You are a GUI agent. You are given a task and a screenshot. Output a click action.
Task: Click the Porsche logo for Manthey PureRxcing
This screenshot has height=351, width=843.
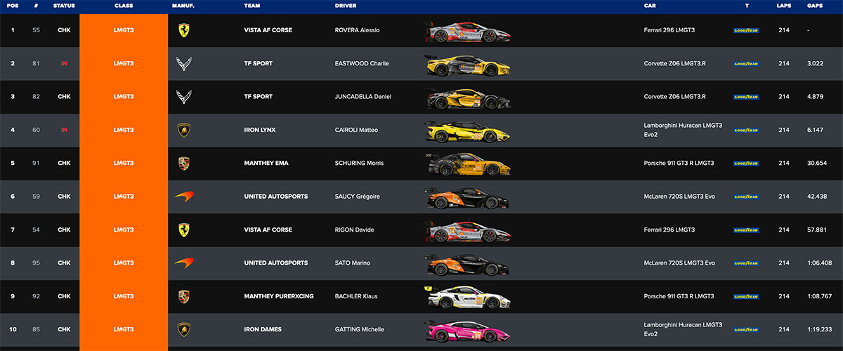point(184,296)
